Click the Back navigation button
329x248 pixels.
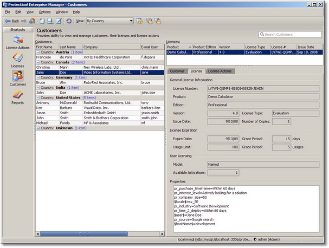[12, 21]
